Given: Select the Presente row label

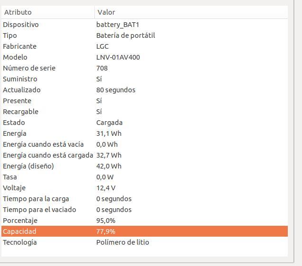Looking at the screenshot, I should click(x=17, y=101).
